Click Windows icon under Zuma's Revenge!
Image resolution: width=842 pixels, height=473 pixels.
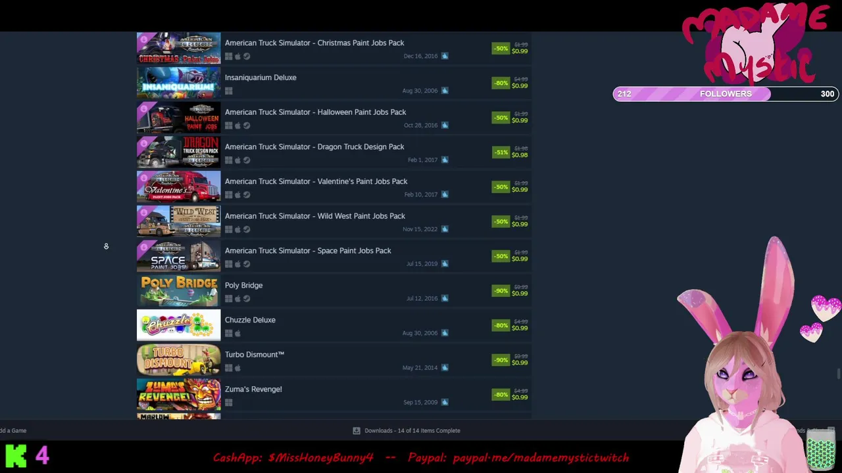(228, 403)
